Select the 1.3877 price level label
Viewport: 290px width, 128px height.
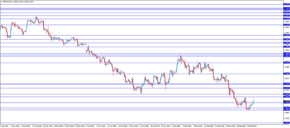pyautogui.click(x=286, y=108)
